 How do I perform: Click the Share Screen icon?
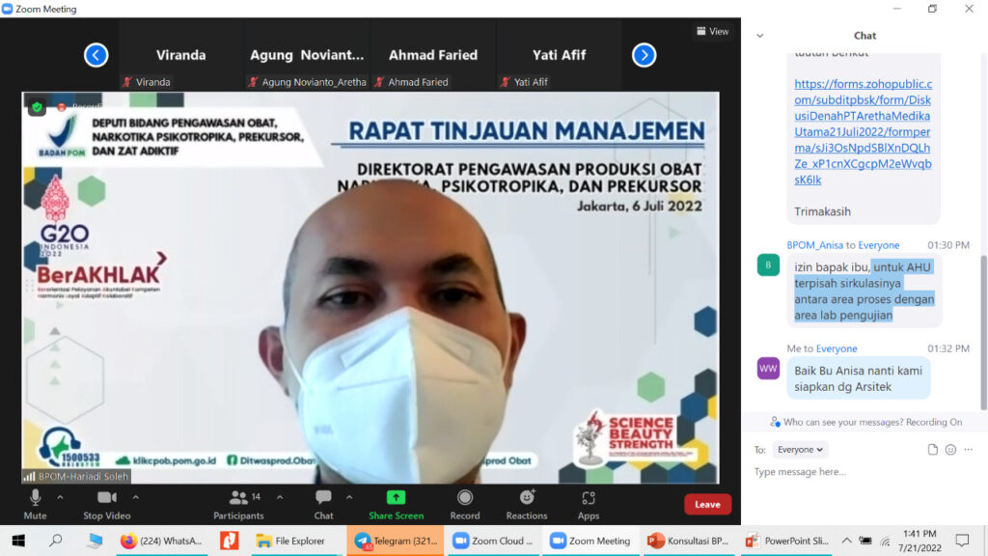tap(396, 498)
